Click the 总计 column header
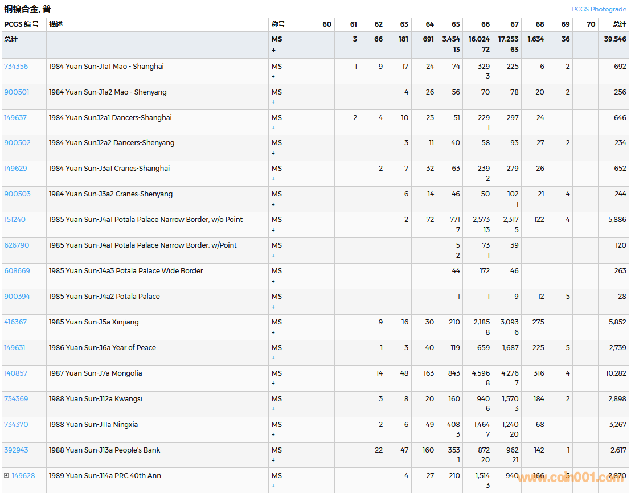631x493 pixels. point(619,24)
